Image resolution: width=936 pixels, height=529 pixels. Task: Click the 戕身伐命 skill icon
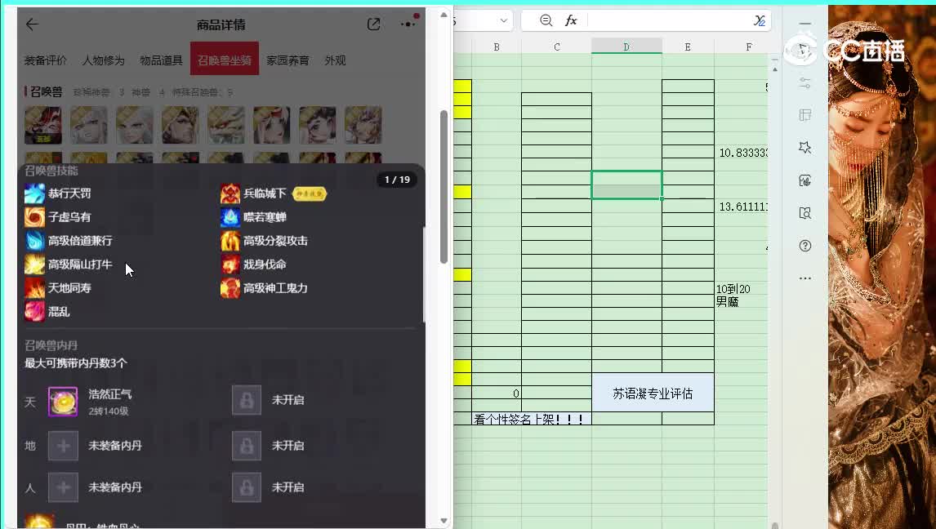click(x=230, y=264)
